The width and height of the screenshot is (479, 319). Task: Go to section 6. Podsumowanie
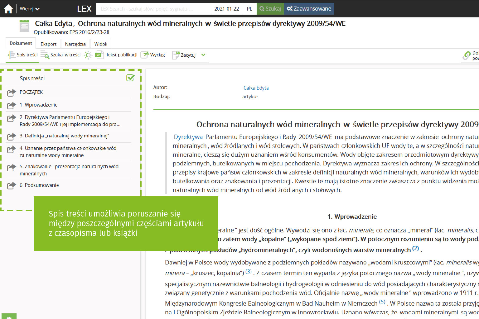click(39, 185)
